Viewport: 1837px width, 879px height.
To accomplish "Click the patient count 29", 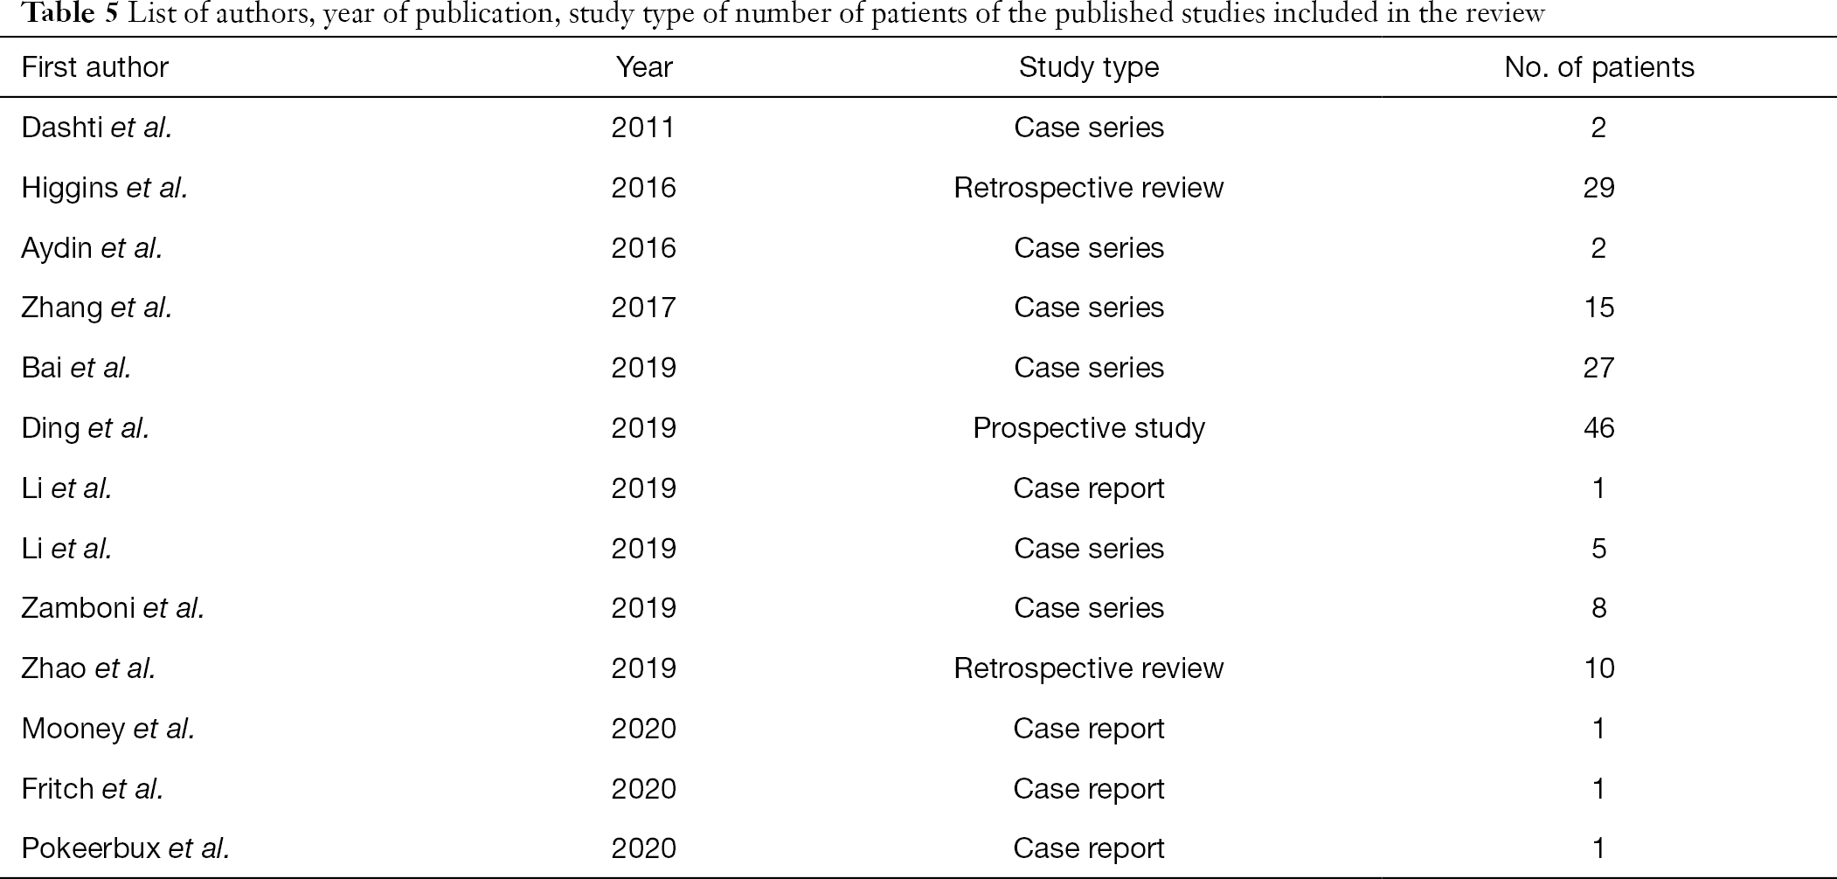I will tap(1599, 188).
